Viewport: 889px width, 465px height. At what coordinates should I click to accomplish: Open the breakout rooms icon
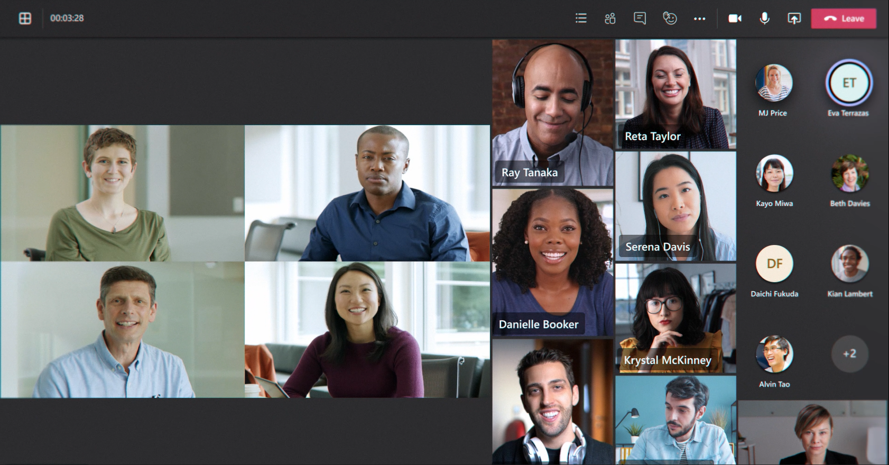tap(610, 18)
